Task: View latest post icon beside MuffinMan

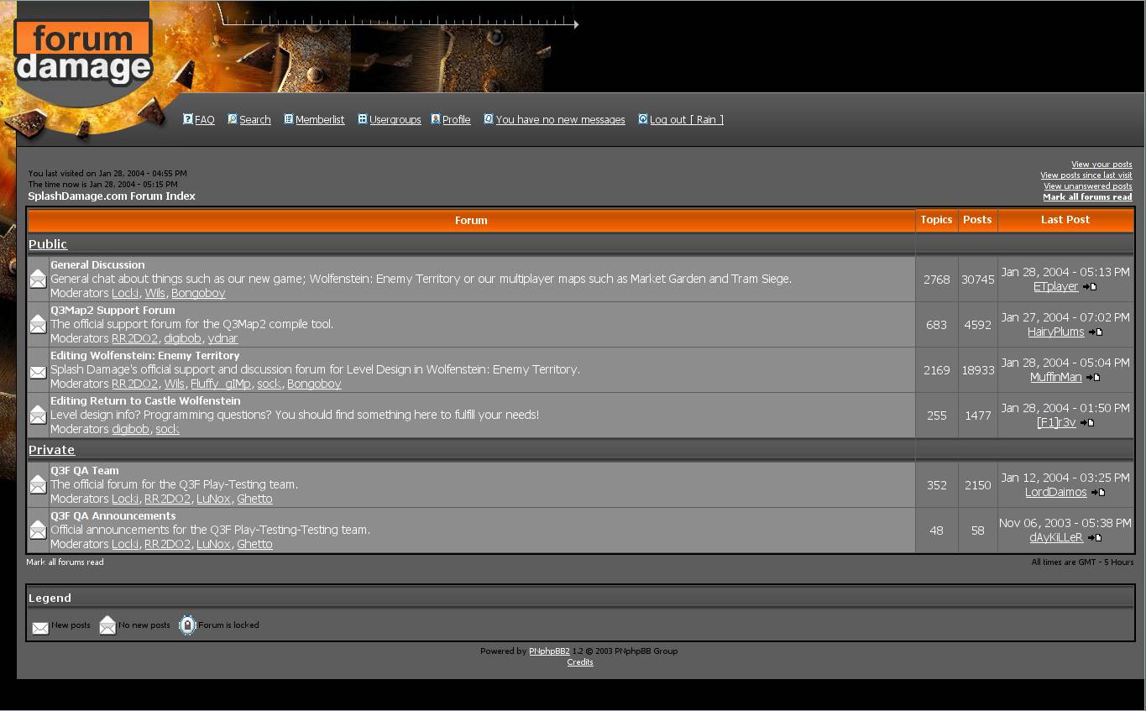Action: click(x=1093, y=378)
